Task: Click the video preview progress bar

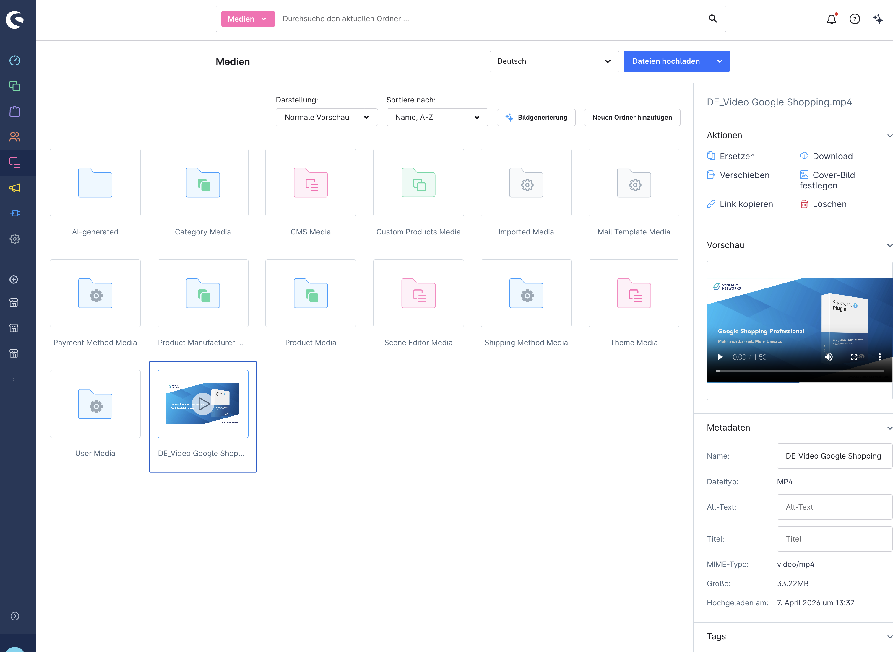Action: click(x=799, y=371)
